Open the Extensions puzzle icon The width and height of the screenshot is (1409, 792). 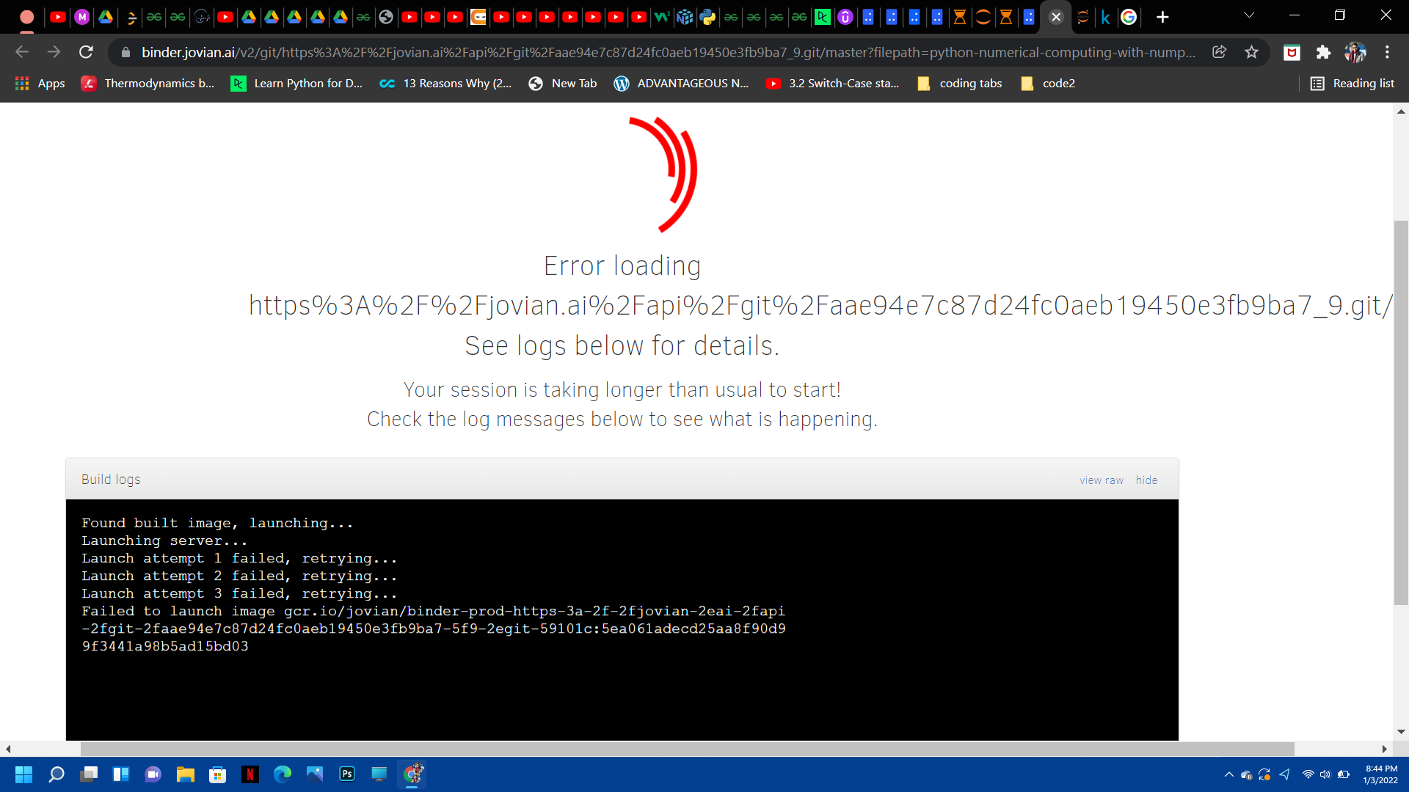pyautogui.click(x=1323, y=52)
